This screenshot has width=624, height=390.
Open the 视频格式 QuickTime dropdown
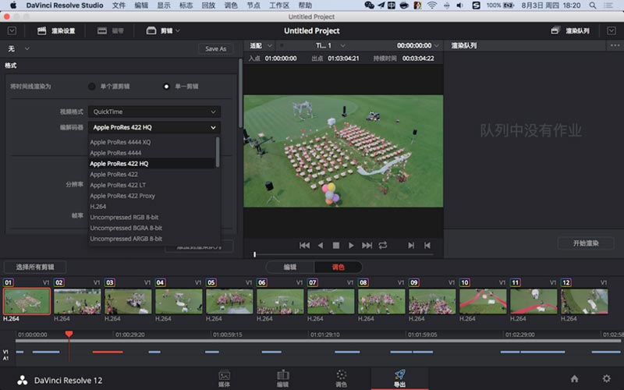coord(154,112)
